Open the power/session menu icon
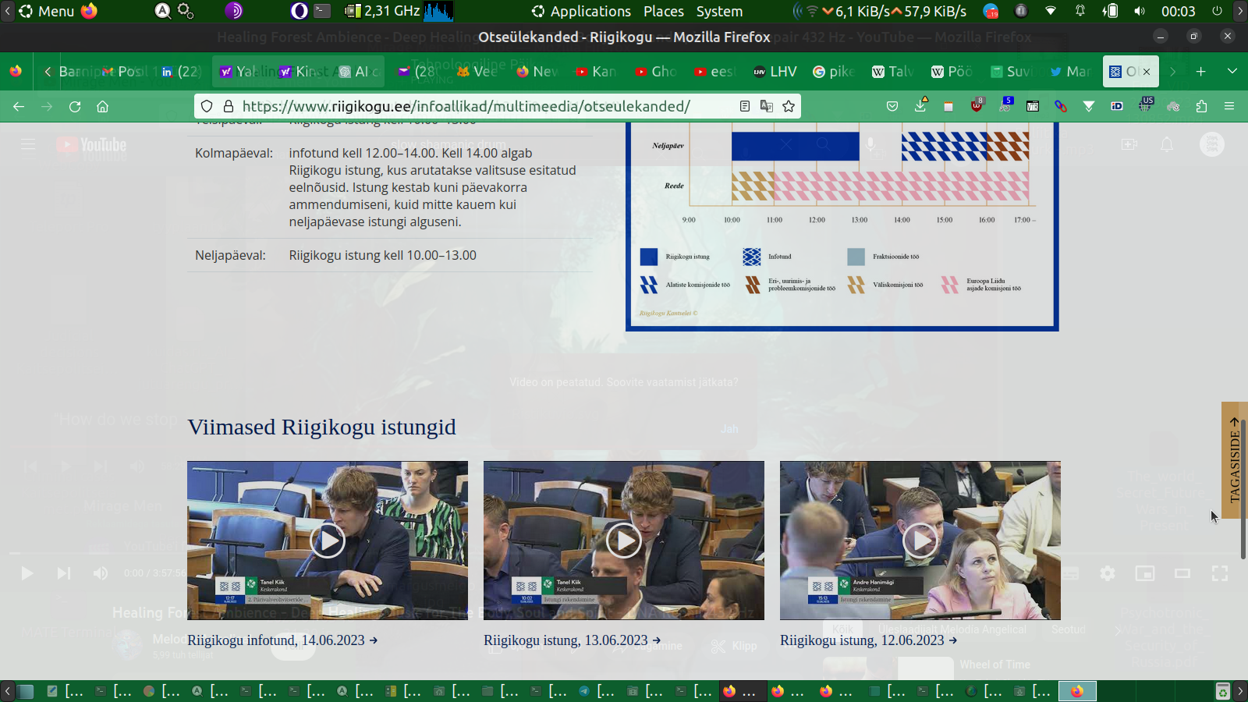 point(1217,11)
